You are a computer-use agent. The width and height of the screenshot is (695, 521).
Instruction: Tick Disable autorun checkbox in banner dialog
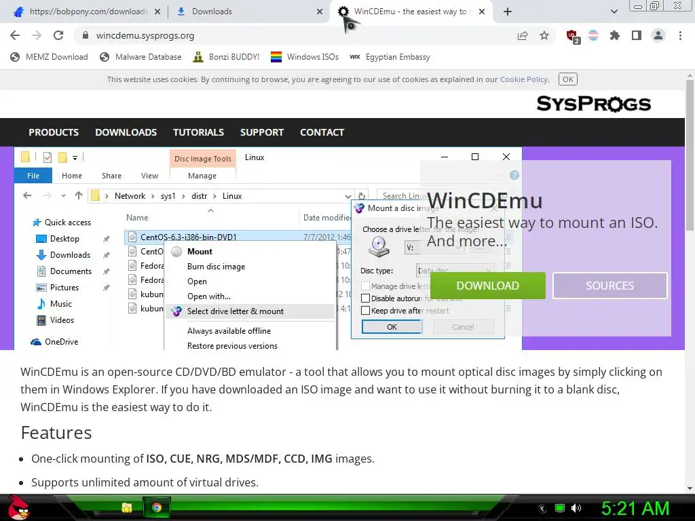pos(365,298)
